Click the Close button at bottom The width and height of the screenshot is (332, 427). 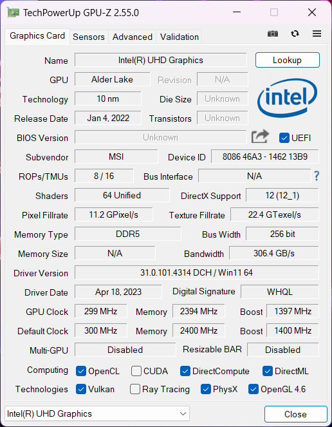pos(295,414)
